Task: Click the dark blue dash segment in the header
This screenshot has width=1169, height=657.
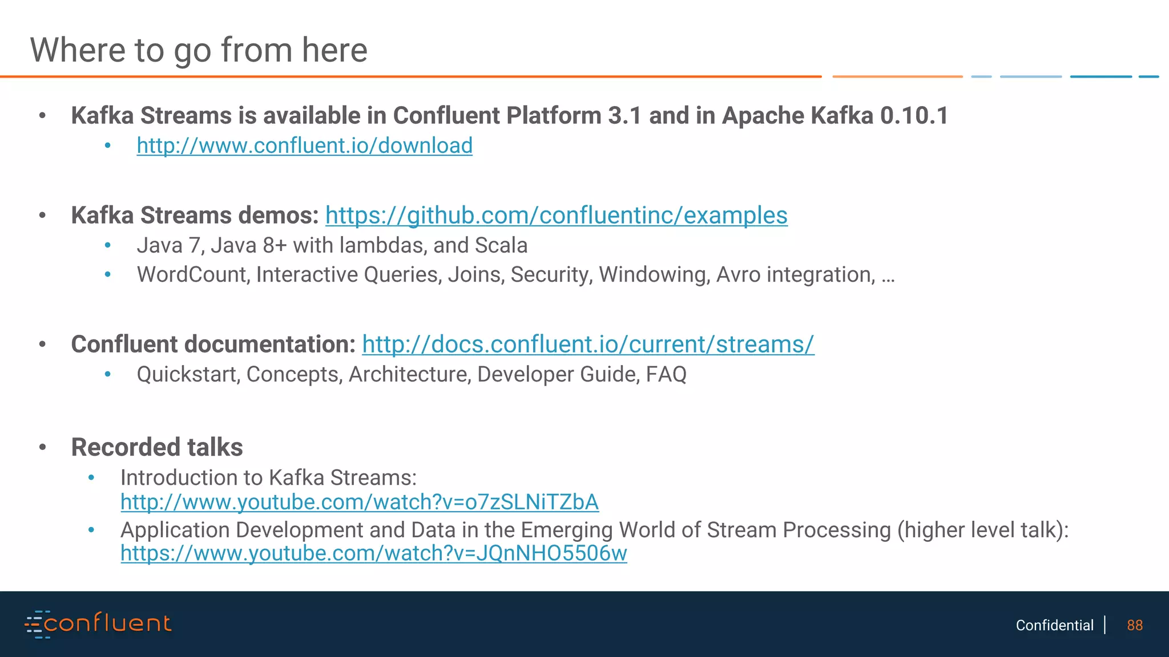Action: pyautogui.click(x=1101, y=76)
